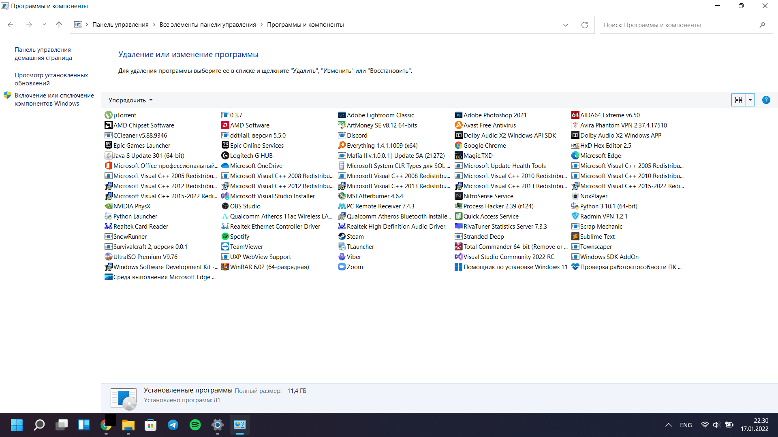
Task: Click the Microsoft Office icon in list
Action: [x=108, y=166]
